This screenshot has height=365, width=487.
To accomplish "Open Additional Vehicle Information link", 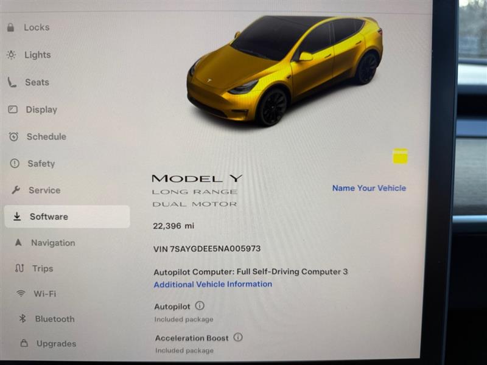I will click(213, 284).
